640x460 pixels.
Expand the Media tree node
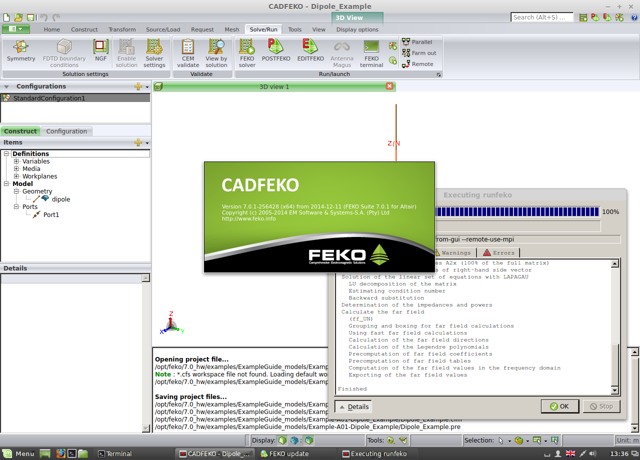[16, 169]
